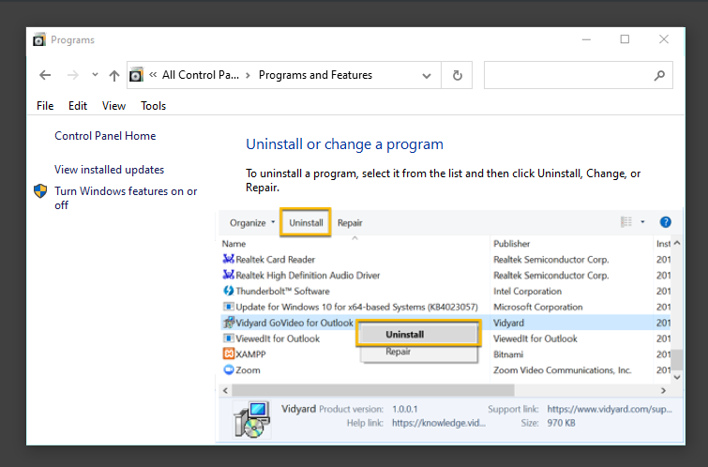The width and height of the screenshot is (708, 467).
Task: Click Repair in the toolbar
Action: point(350,223)
